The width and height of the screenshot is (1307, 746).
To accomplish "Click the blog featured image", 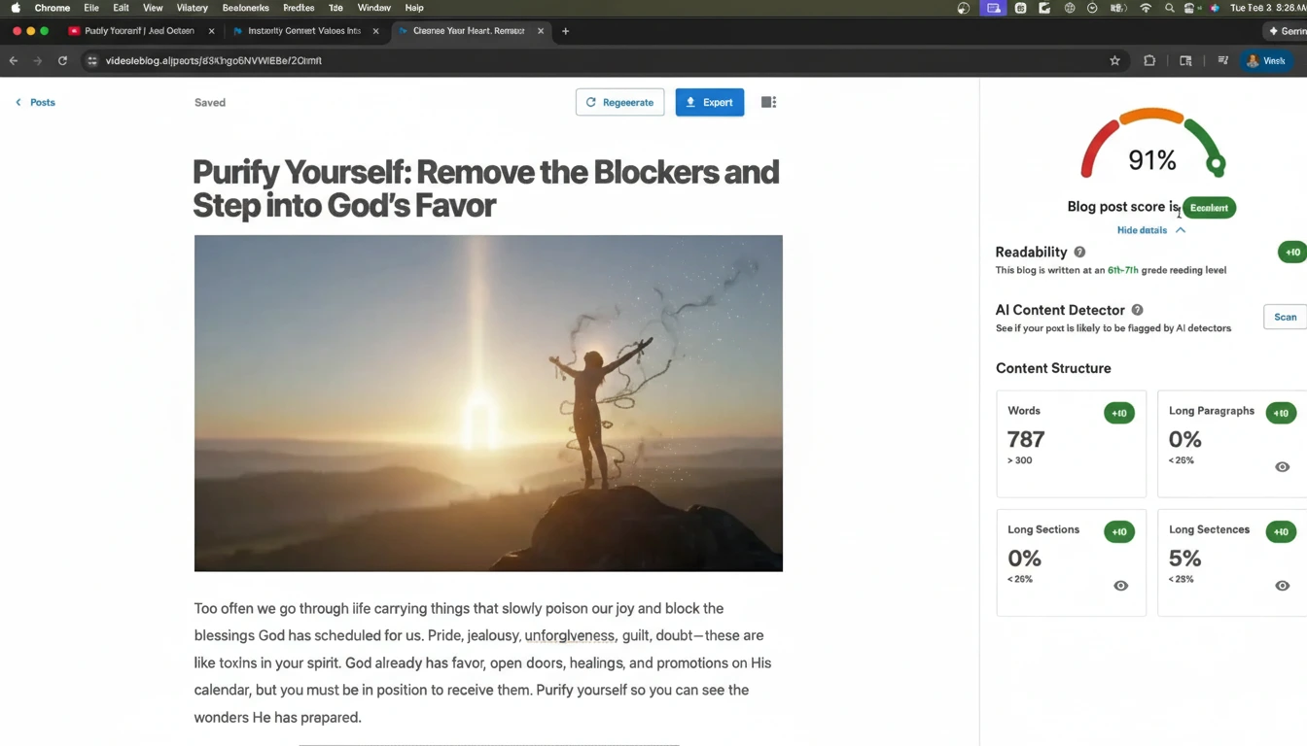I will coord(488,403).
